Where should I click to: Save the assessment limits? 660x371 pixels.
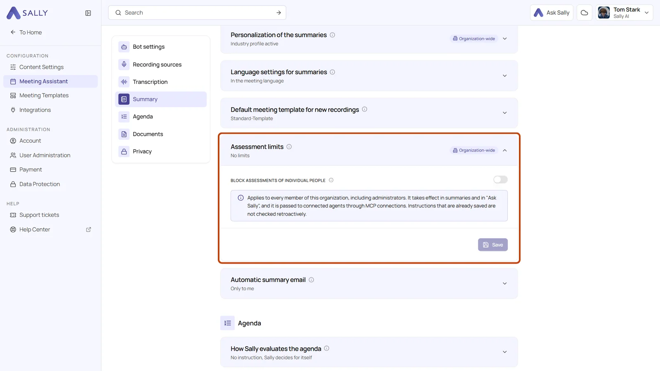493,245
